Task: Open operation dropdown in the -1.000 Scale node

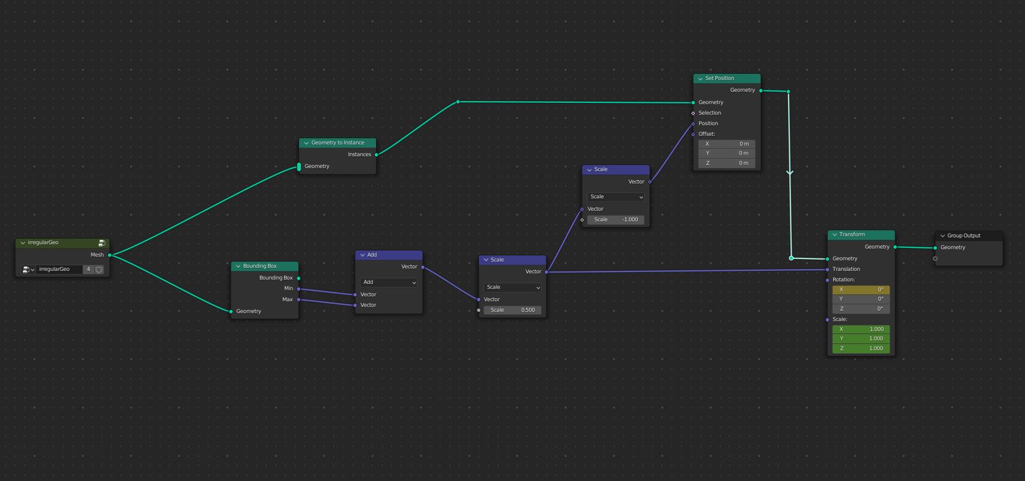Action: [616, 197]
